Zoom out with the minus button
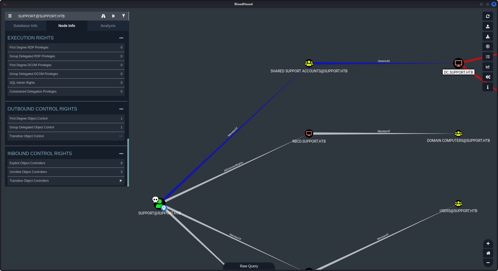The width and height of the screenshot is (498, 271). pyautogui.click(x=488, y=262)
